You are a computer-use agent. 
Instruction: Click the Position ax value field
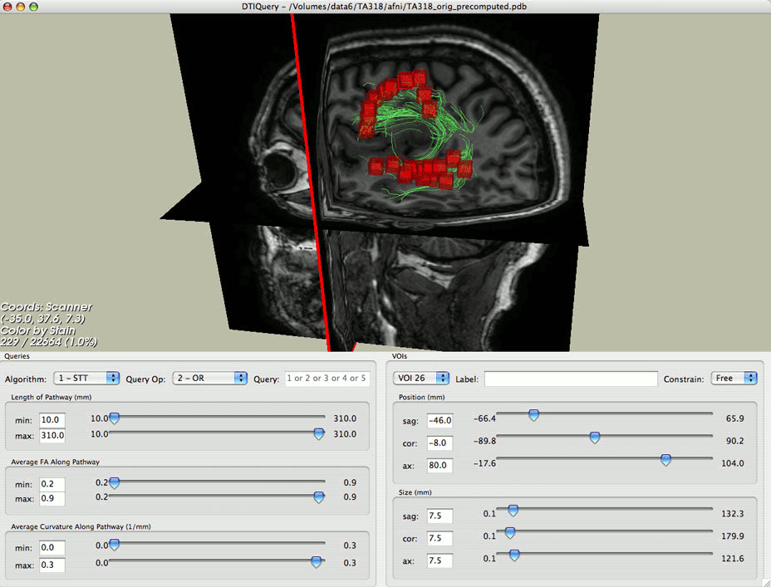coord(440,465)
